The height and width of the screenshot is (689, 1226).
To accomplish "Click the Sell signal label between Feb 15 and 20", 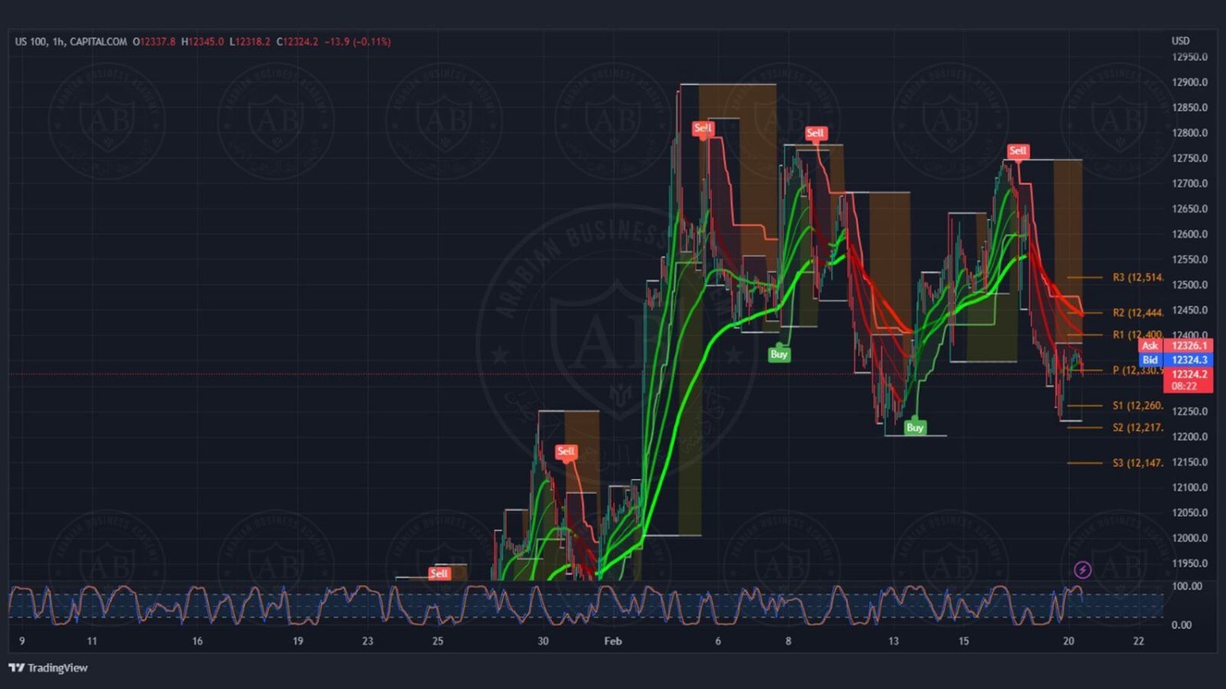I will tap(1018, 151).
